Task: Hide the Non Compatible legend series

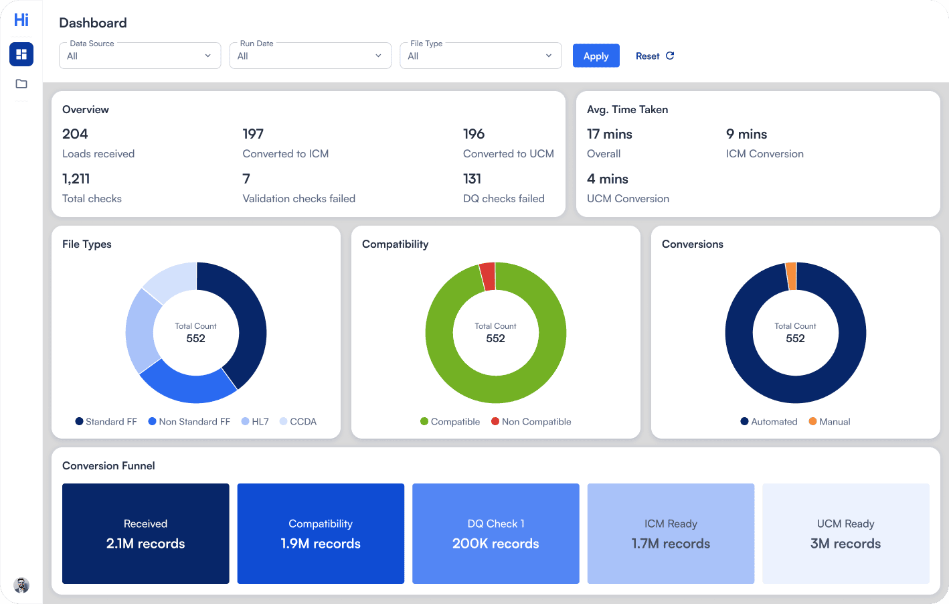Action: (531, 422)
